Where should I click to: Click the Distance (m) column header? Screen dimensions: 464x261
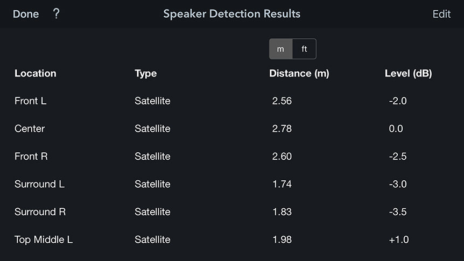coord(299,73)
